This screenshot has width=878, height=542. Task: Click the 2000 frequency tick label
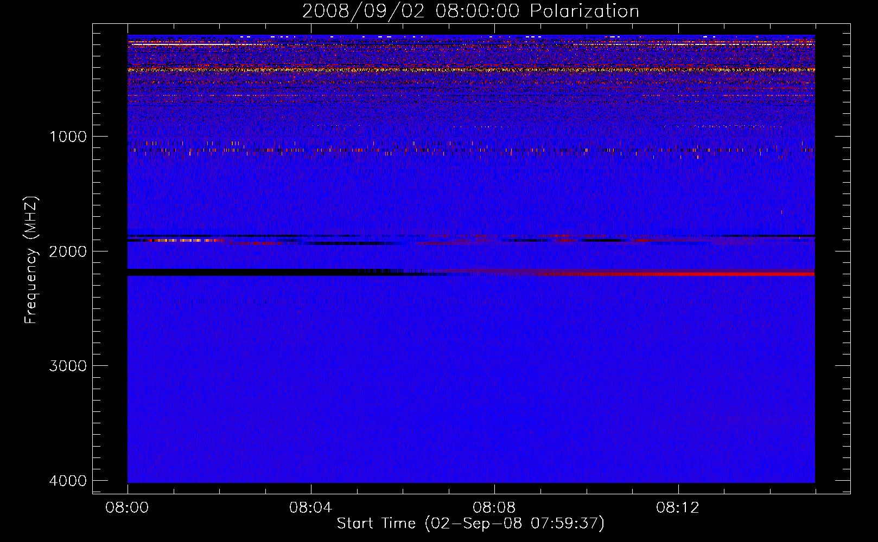pyautogui.click(x=68, y=251)
